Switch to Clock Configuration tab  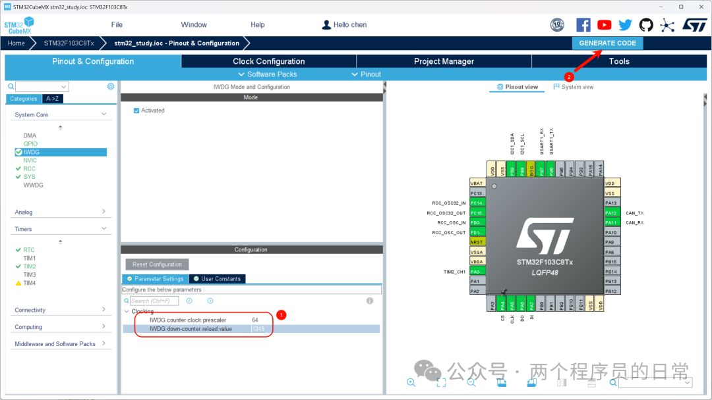point(269,61)
